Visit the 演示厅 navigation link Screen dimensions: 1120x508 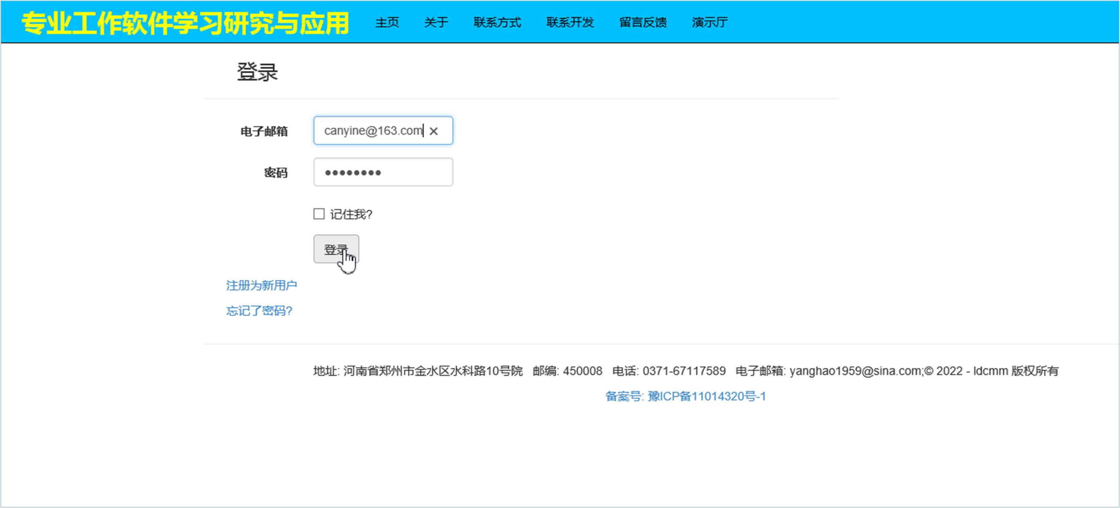tap(709, 22)
